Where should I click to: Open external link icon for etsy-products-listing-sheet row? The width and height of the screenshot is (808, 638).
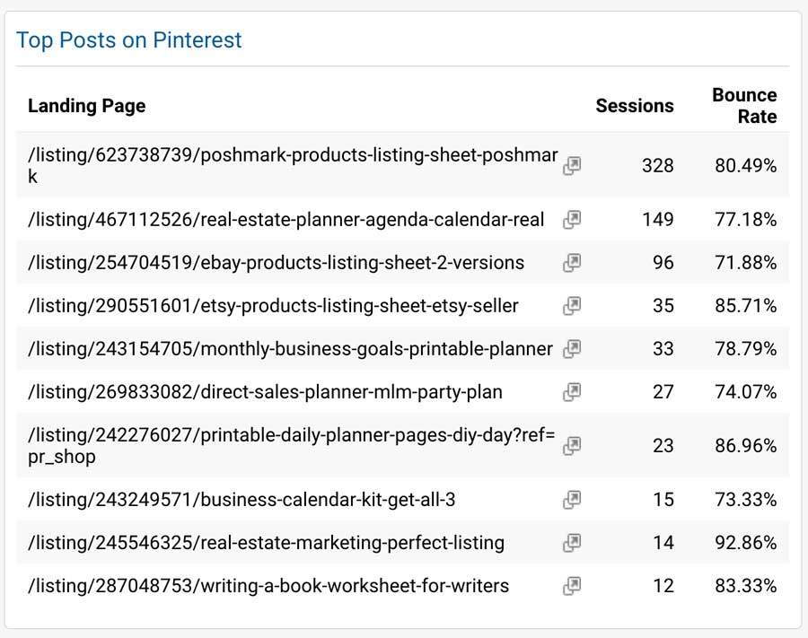[572, 306]
